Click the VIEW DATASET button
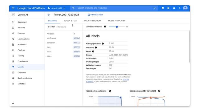This screenshot has width=199, height=111. coord(95,15)
